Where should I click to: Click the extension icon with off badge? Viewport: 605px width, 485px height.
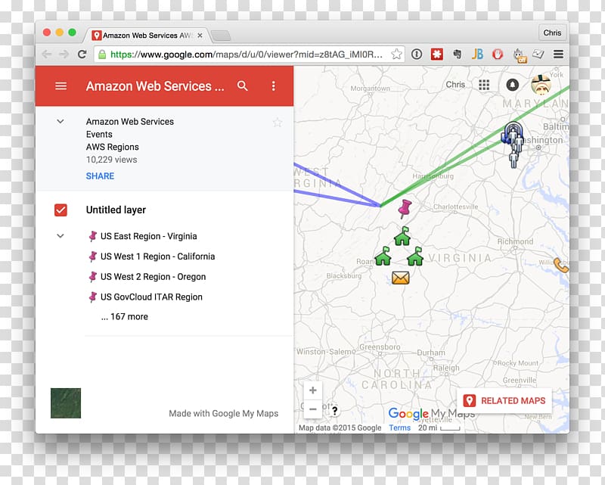point(520,54)
